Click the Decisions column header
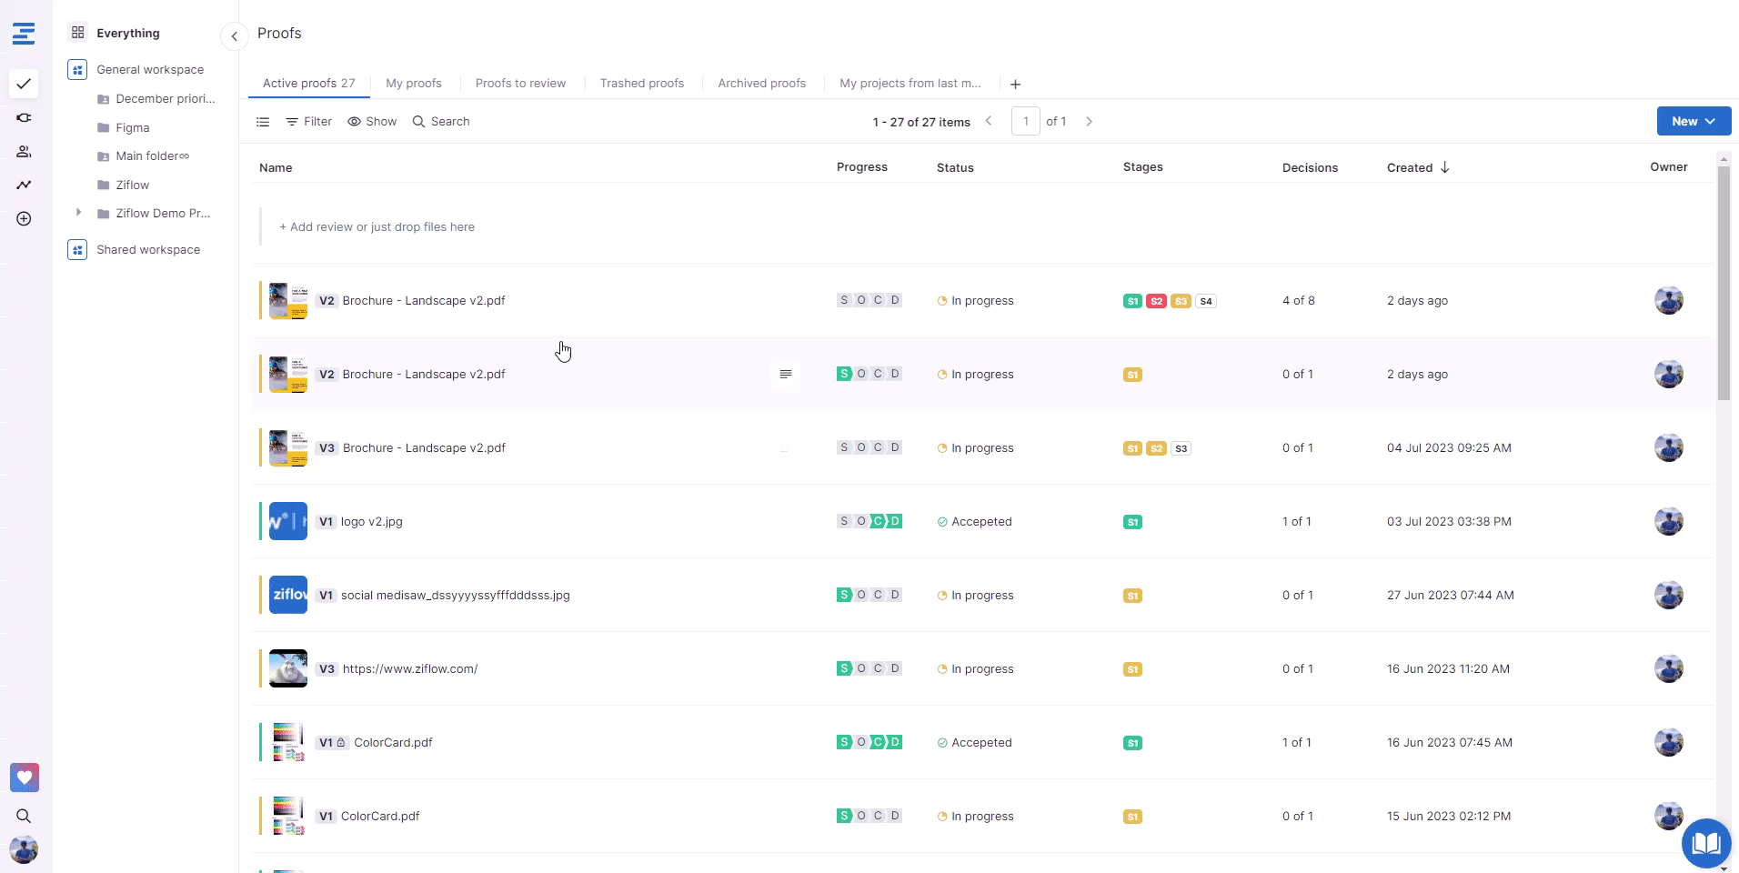The height and width of the screenshot is (873, 1739). 1310,167
